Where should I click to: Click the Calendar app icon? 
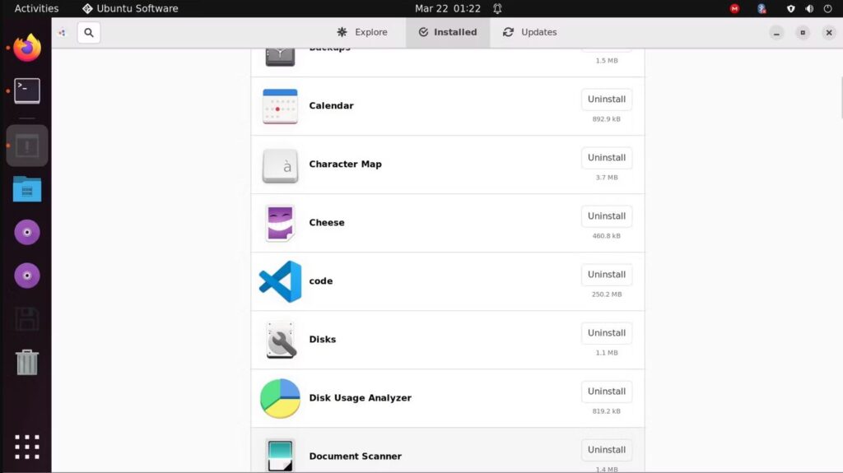[280, 106]
